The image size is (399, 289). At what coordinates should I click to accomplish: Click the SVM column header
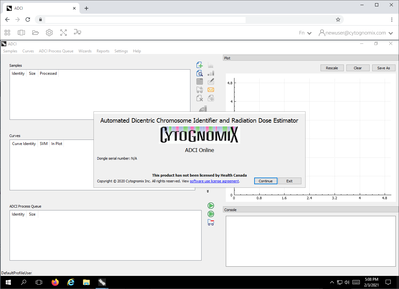[44, 144]
